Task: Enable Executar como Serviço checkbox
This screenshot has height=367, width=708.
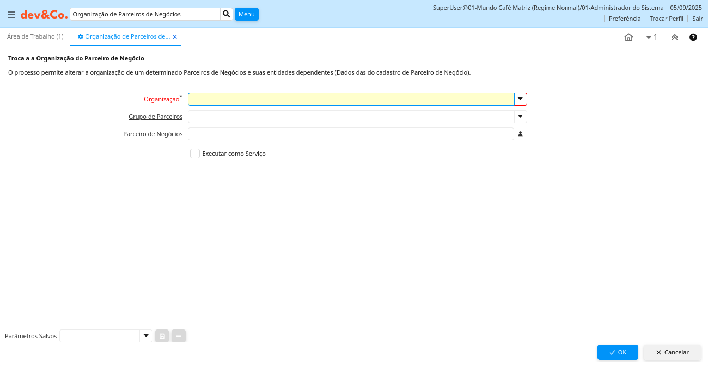Action: (195, 154)
